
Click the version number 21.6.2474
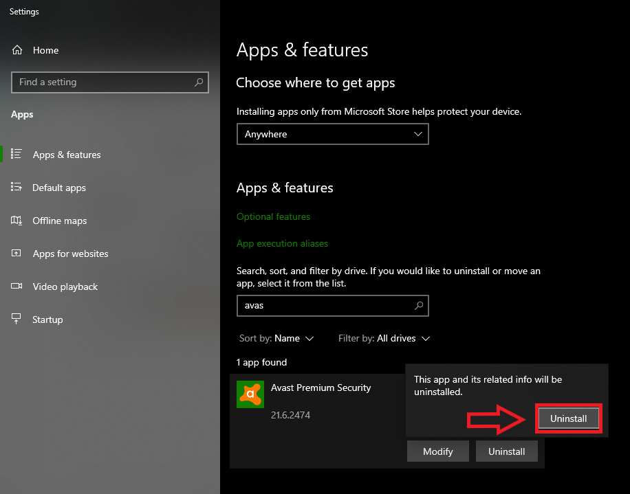(x=290, y=415)
